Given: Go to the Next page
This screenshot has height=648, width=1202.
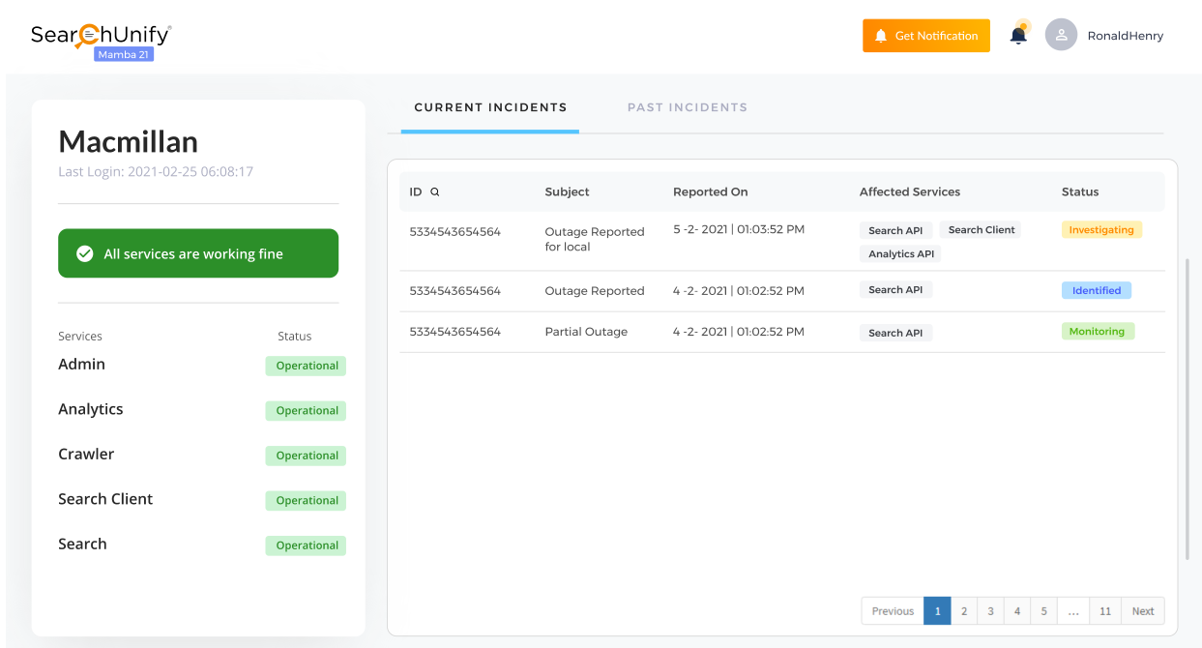Looking at the screenshot, I should coord(1142,611).
